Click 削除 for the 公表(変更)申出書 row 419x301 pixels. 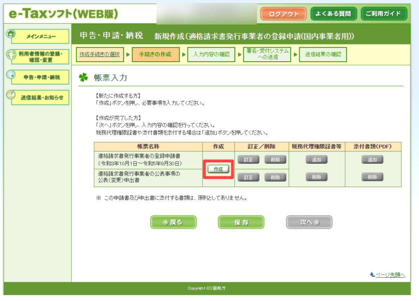pyautogui.click(x=275, y=177)
